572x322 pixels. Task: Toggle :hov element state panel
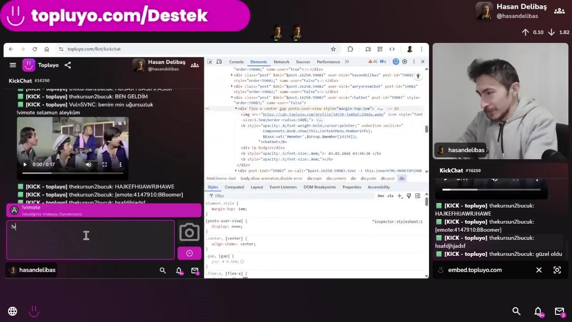tap(381, 196)
